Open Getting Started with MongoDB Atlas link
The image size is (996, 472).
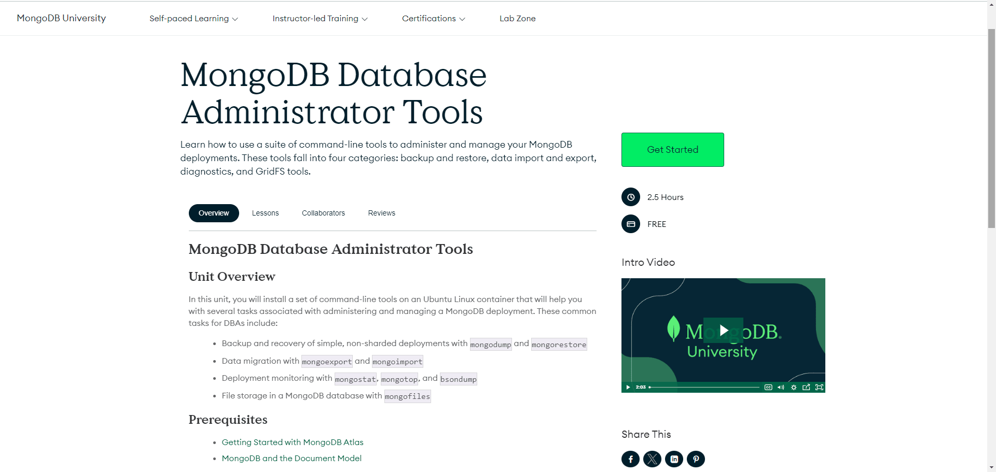pyautogui.click(x=293, y=442)
